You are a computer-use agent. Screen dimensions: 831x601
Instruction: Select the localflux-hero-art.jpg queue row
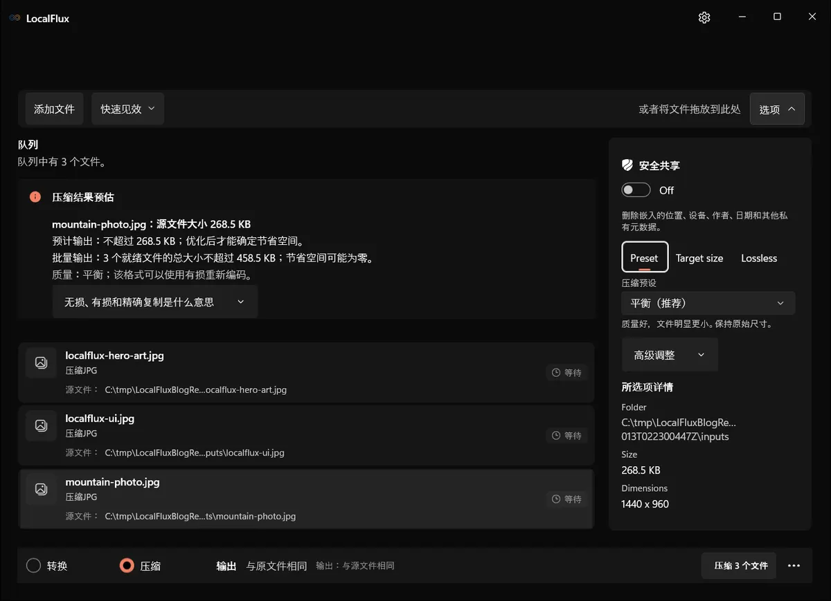(x=306, y=372)
